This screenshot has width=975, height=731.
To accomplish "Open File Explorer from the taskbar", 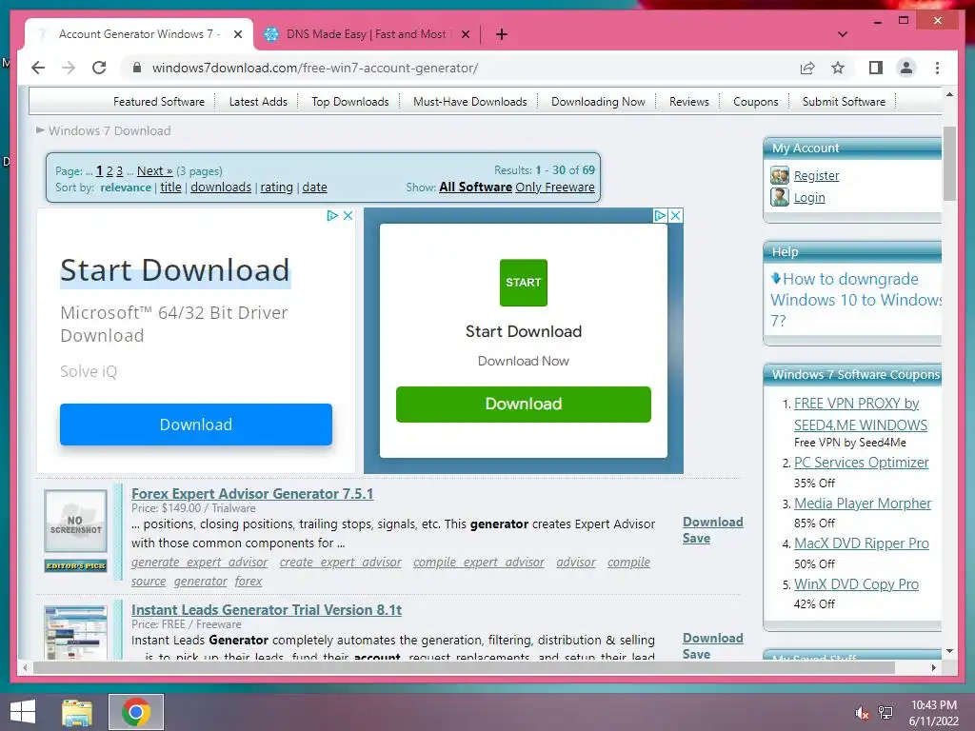I will [77, 712].
